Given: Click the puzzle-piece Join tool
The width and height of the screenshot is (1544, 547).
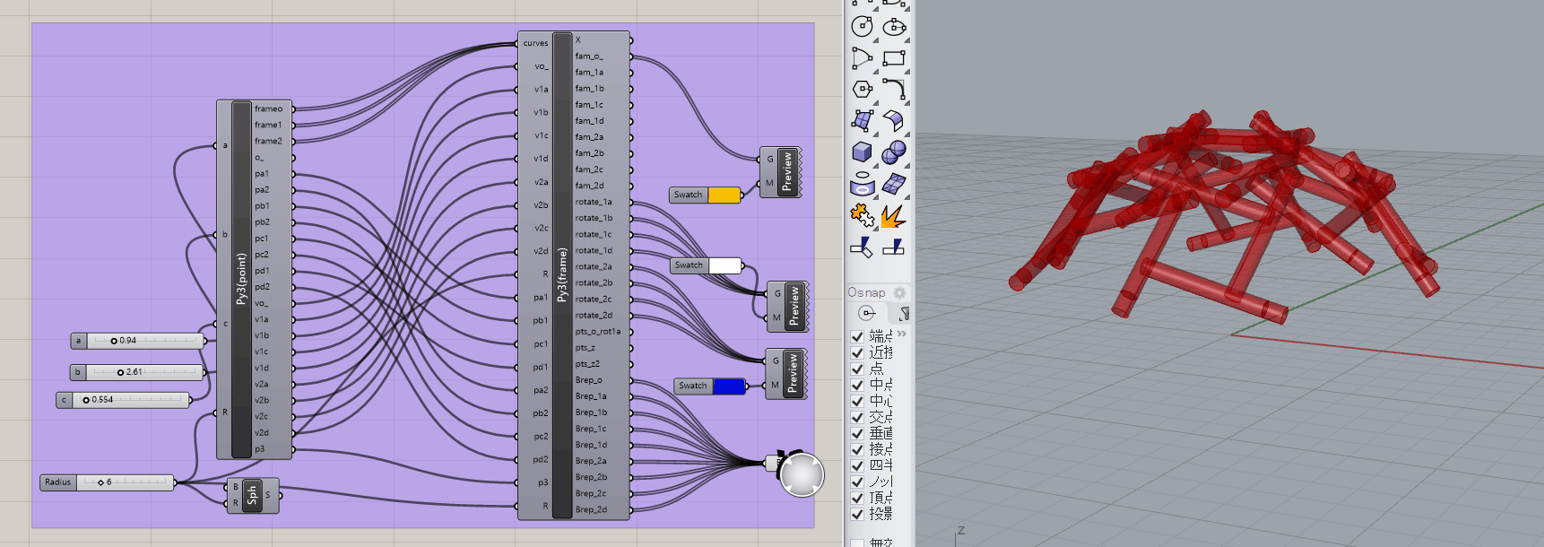Looking at the screenshot, I should click(x=862, y=215).
